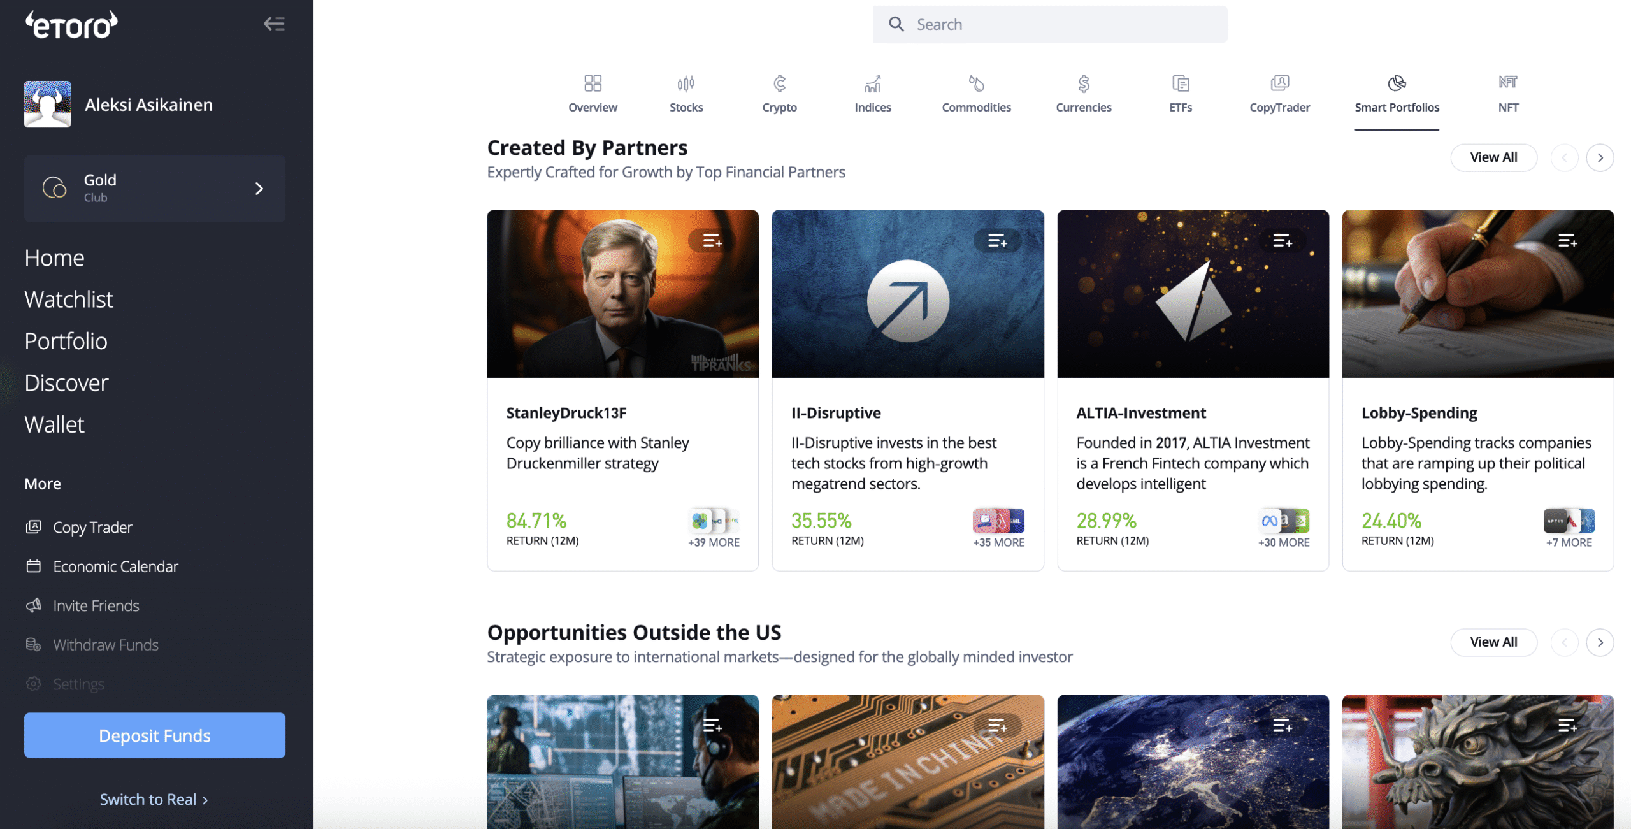Add II-Disruptive to watchlist

click(x=997, y=241)
